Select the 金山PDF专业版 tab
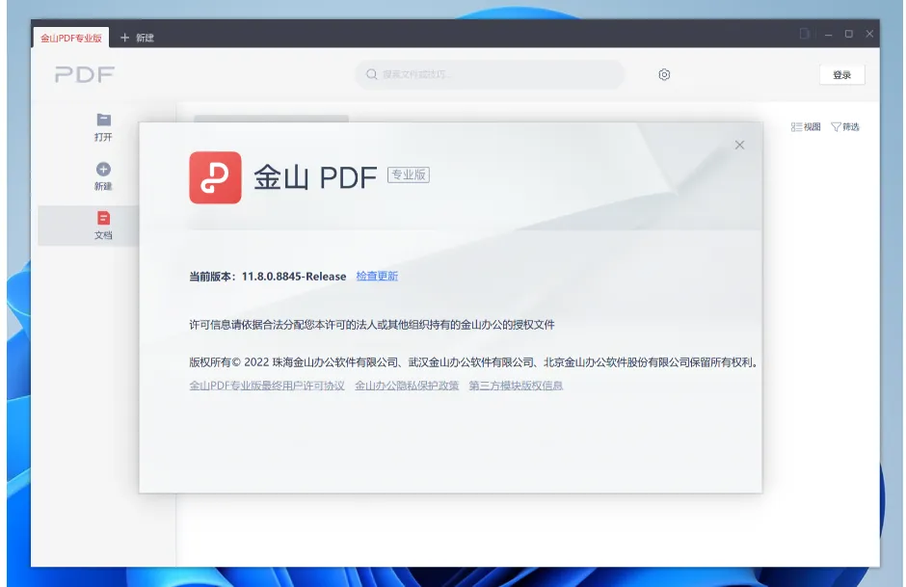Viewport: 906px width, 587px height. [71, 38]
